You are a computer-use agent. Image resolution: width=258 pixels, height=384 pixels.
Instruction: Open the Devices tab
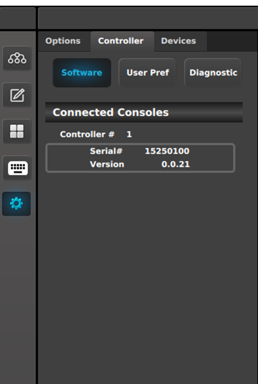pyautogui.click(x=179, y=41)
